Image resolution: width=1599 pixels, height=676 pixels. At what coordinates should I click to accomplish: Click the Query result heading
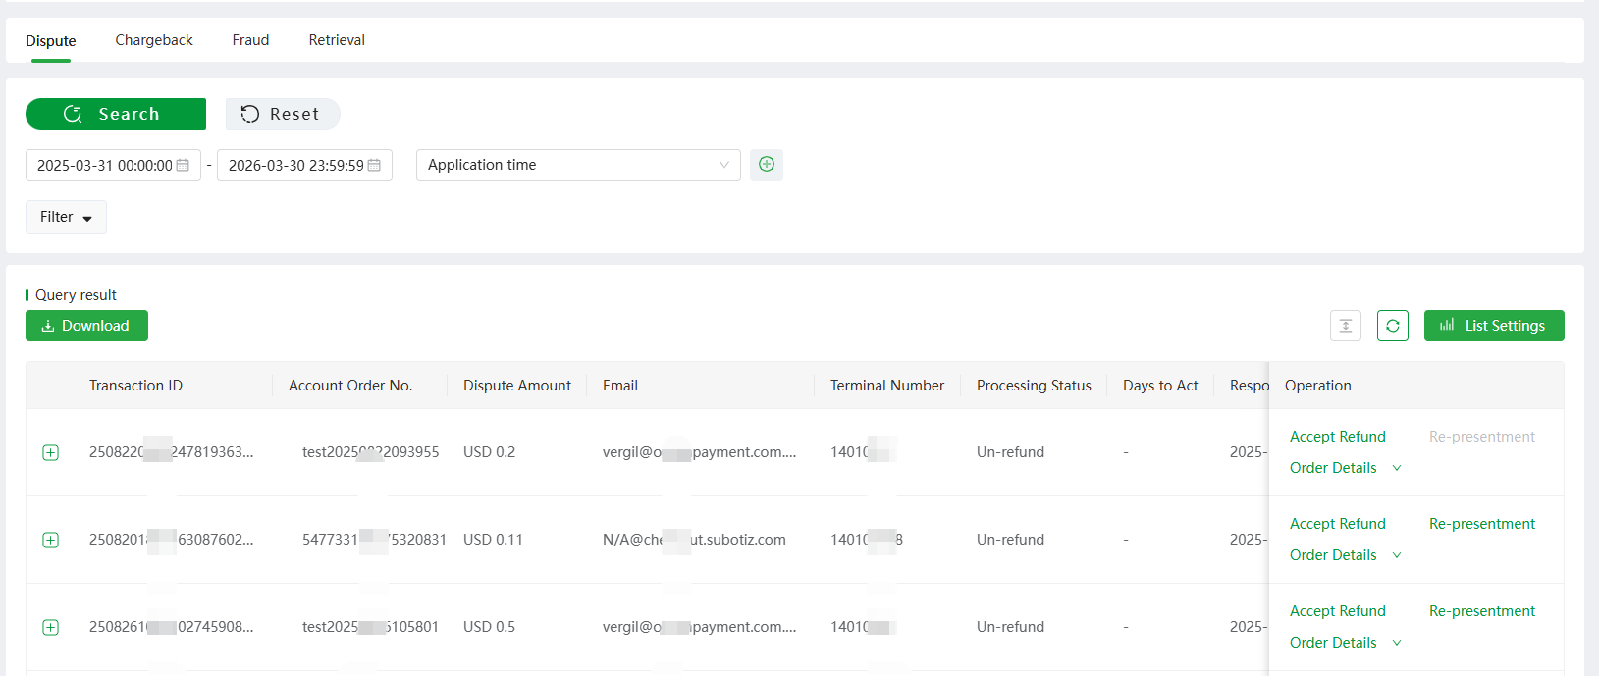click(76, 295)
